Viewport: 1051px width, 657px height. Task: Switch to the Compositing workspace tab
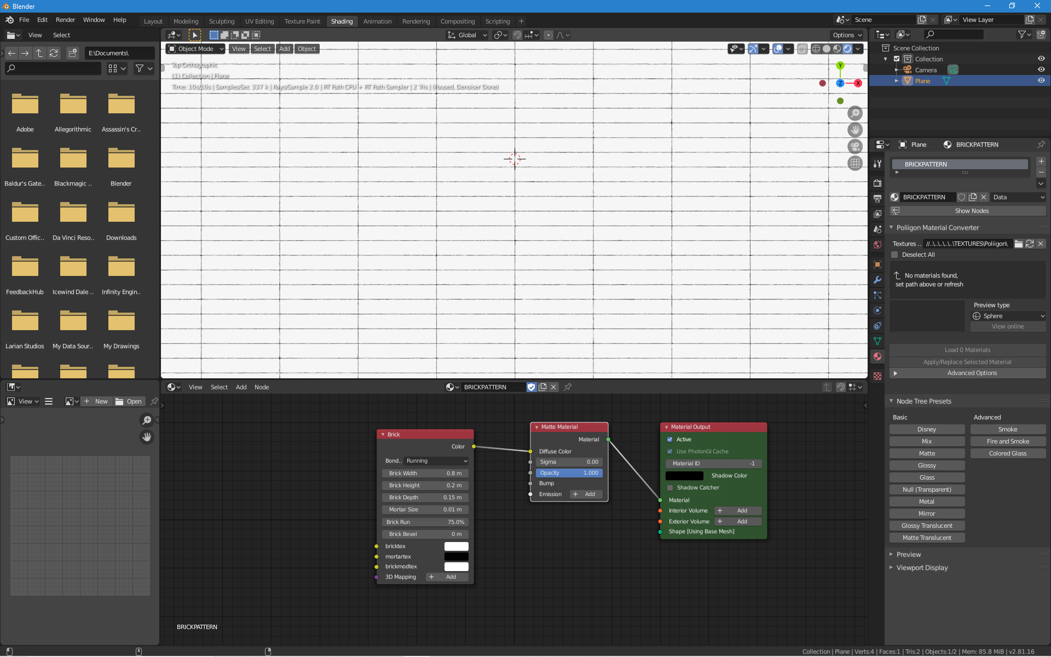point(457,21)
